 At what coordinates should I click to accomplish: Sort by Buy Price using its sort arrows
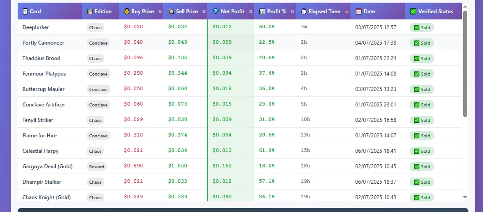pos(160,11)
